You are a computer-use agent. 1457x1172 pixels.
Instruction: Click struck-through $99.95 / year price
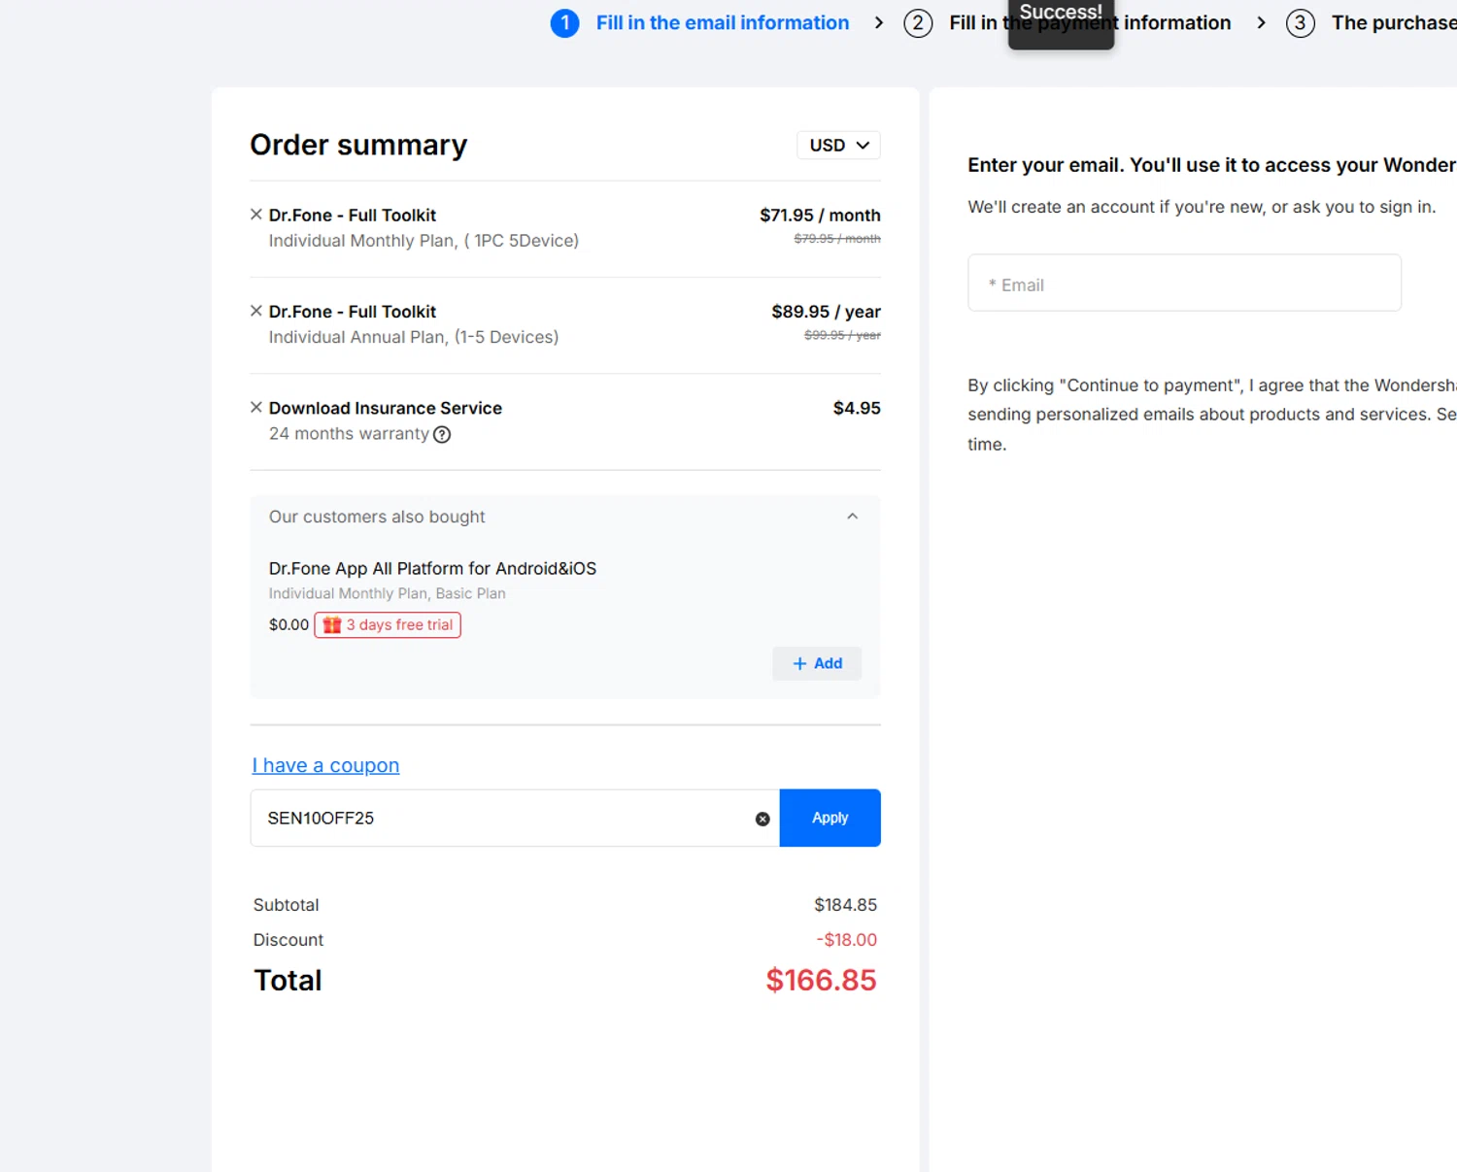[x=842, y=335]
